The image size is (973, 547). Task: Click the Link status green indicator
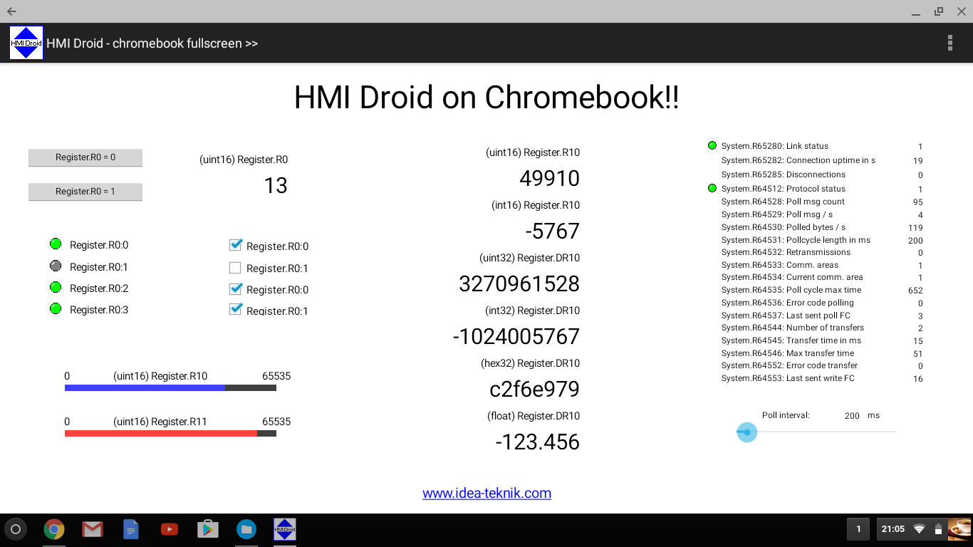pyautogui.click(x=712, y=145)
